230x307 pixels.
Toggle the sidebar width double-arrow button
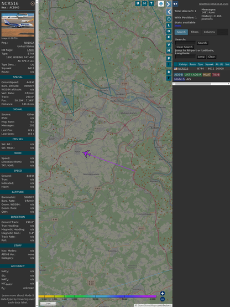coord(175,4)
